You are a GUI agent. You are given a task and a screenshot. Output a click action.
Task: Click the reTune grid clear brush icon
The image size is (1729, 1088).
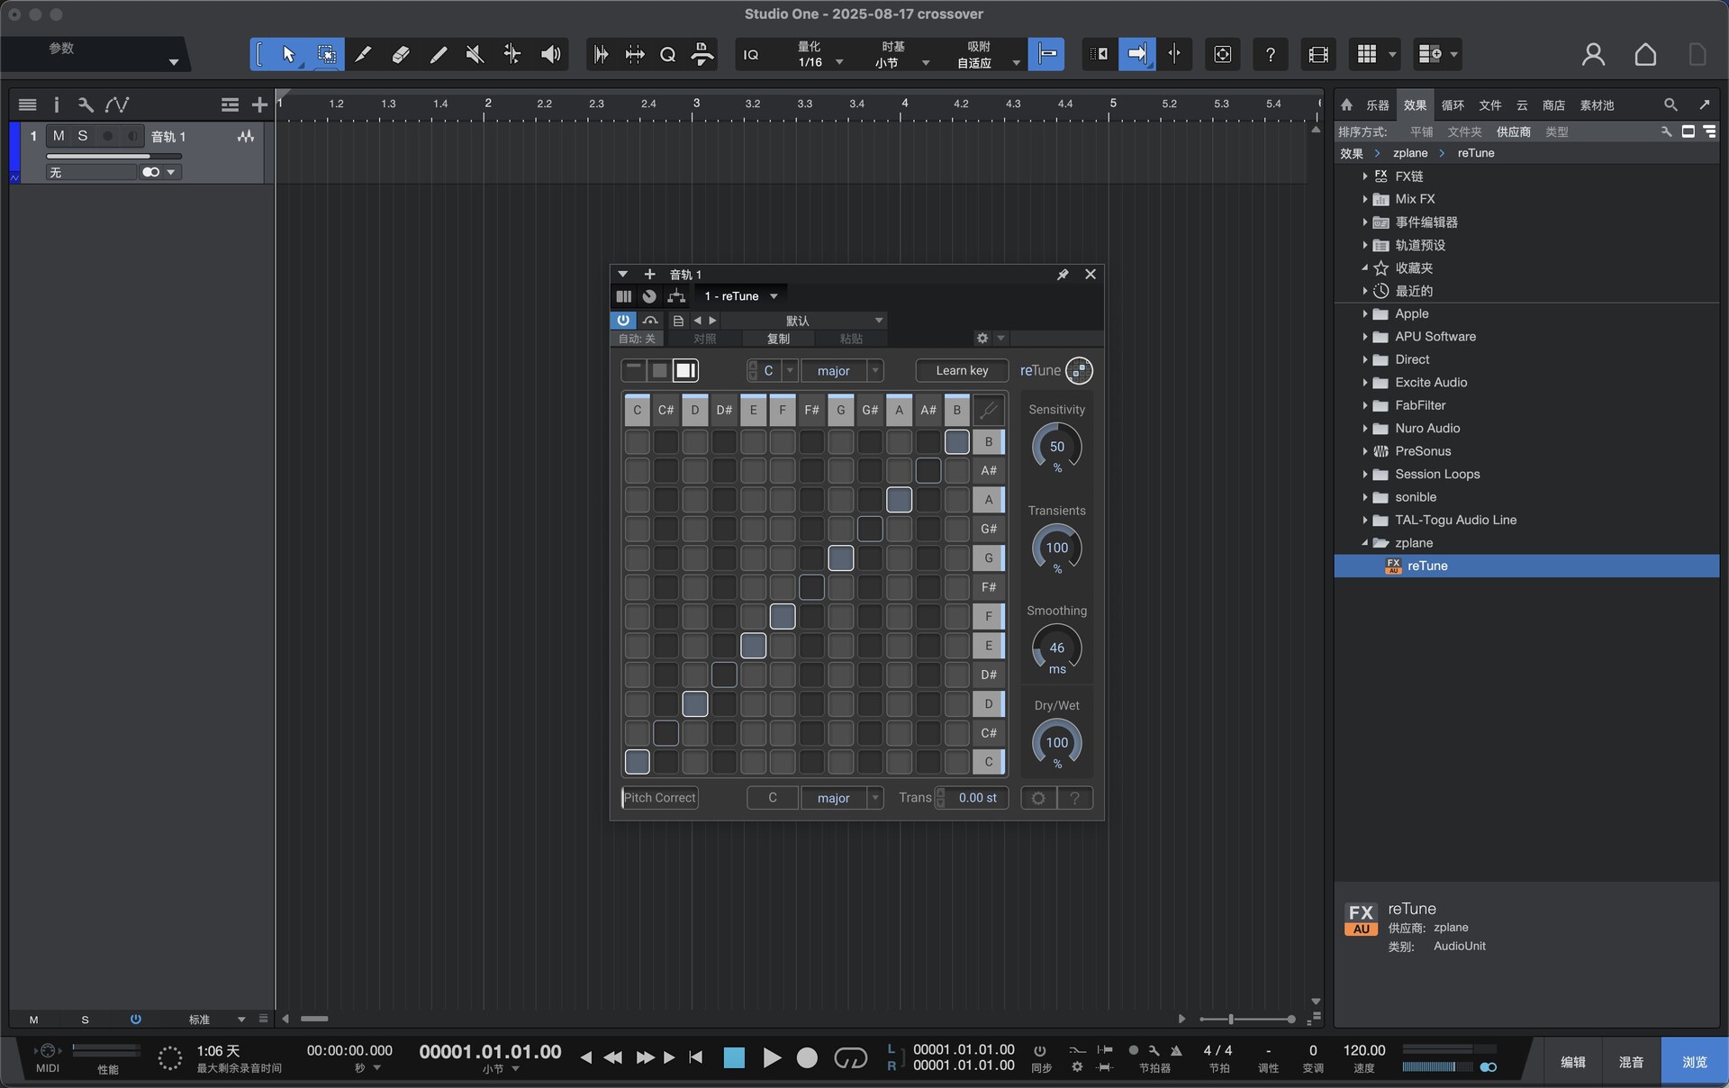pyautogui.click(x=989, y=410)
